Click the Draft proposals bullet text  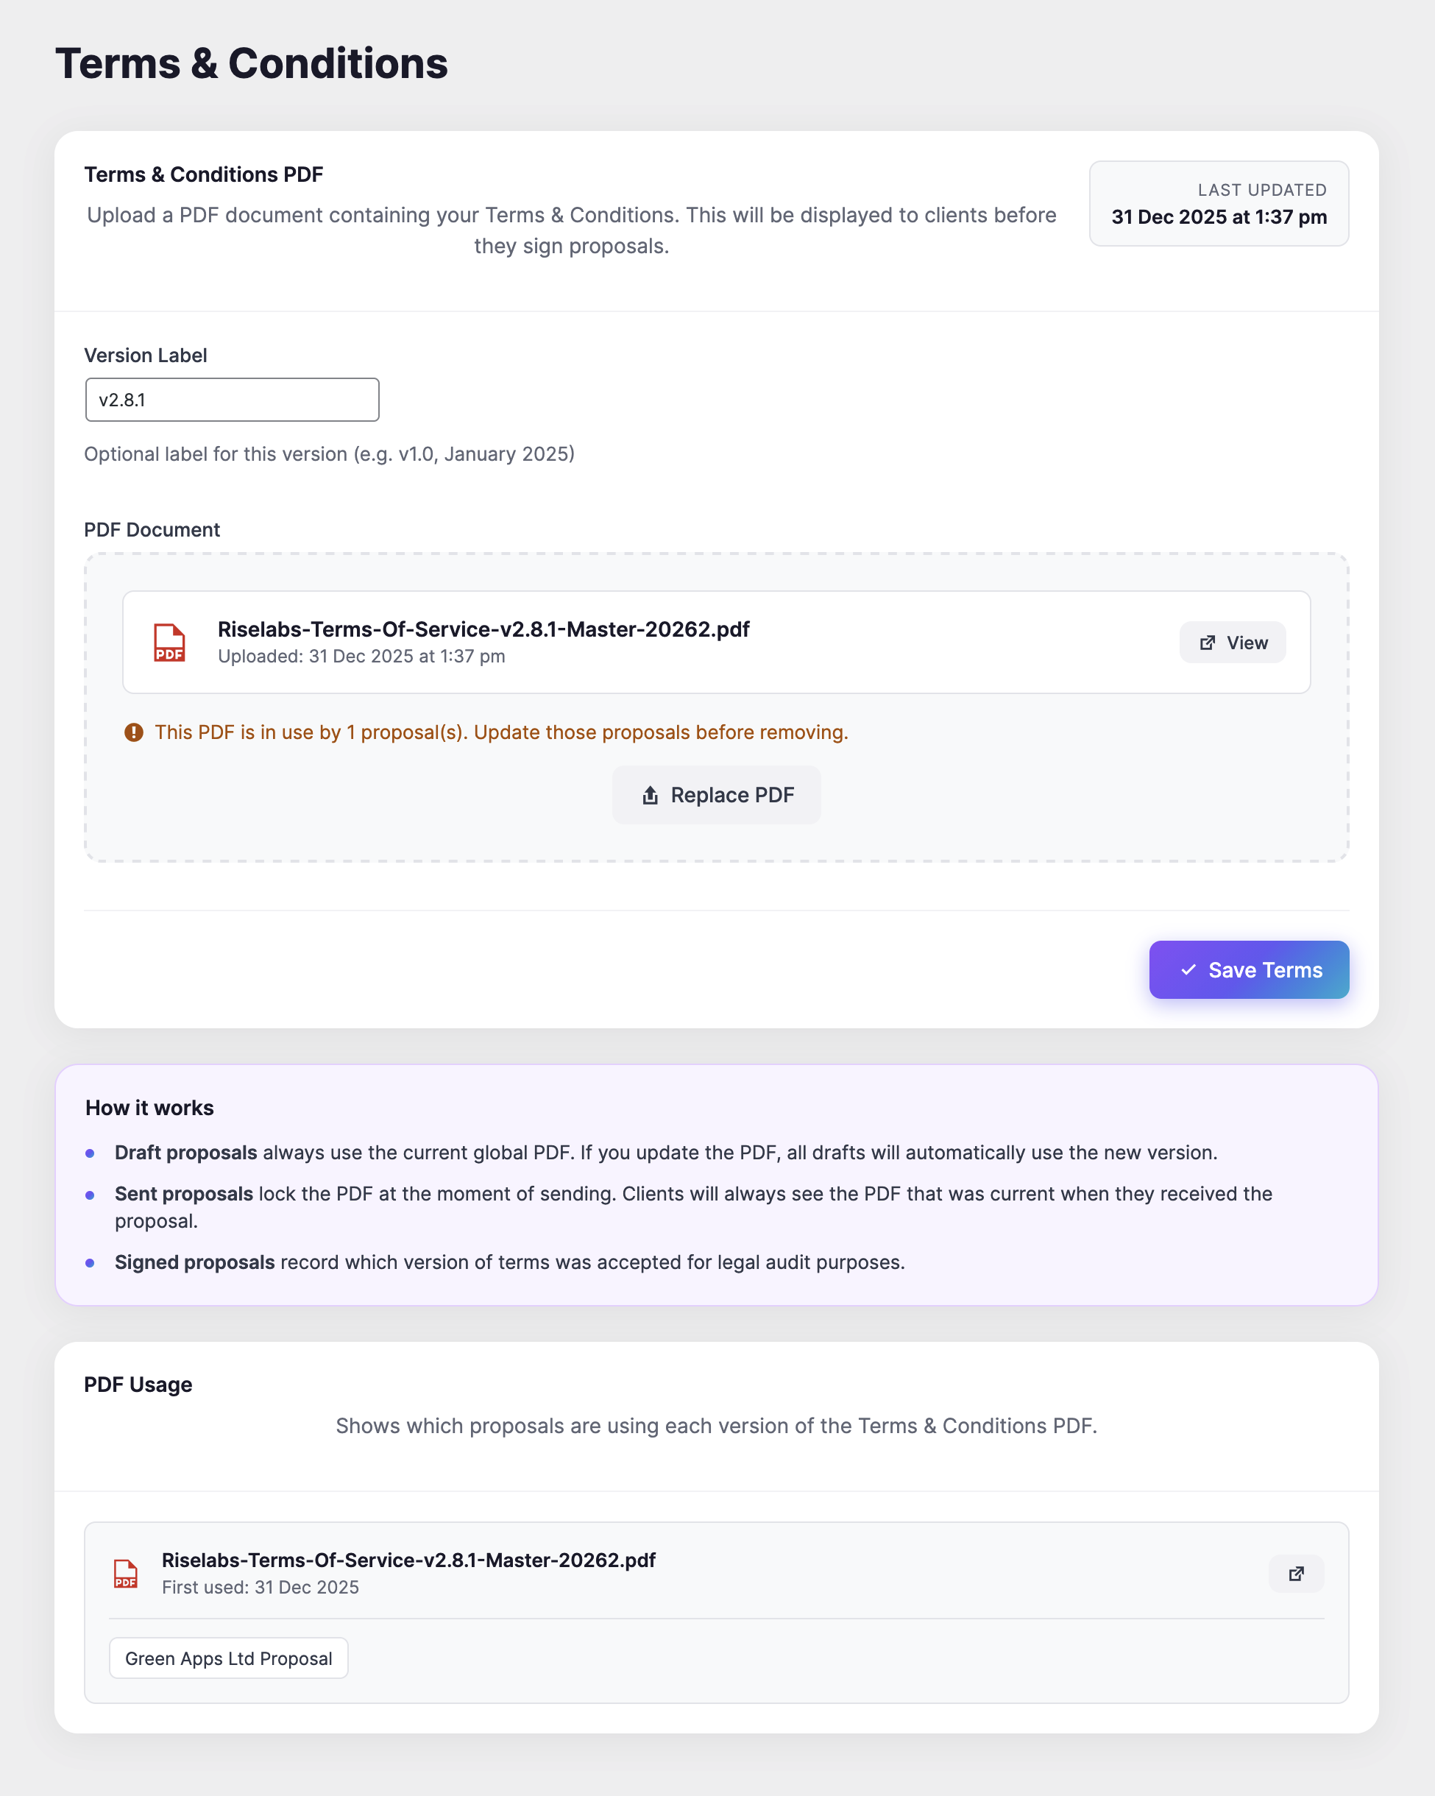(665, 1153)
